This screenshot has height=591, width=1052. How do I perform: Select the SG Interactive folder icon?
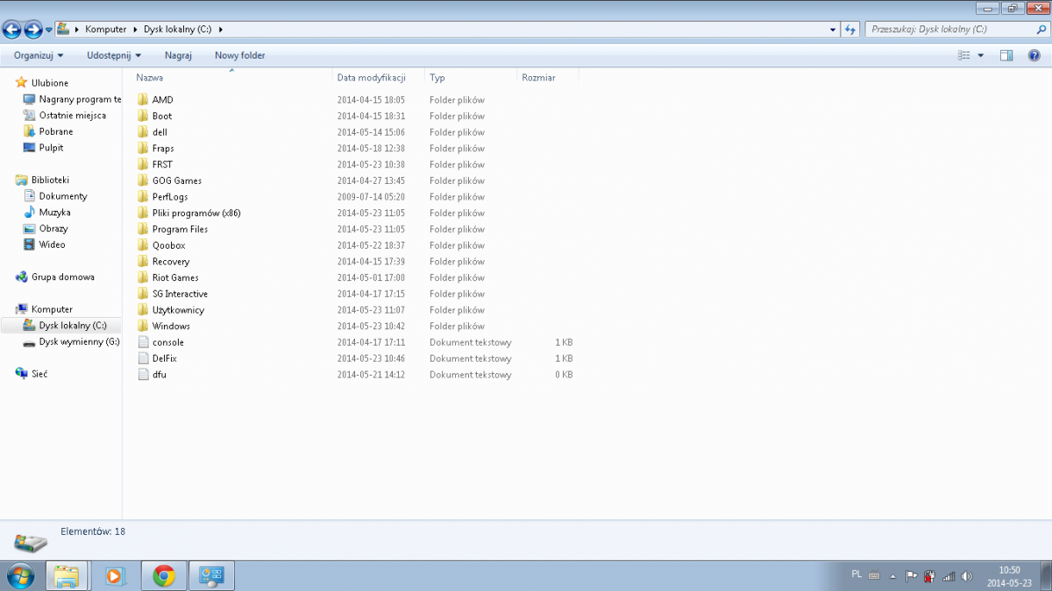pos(144,294)
